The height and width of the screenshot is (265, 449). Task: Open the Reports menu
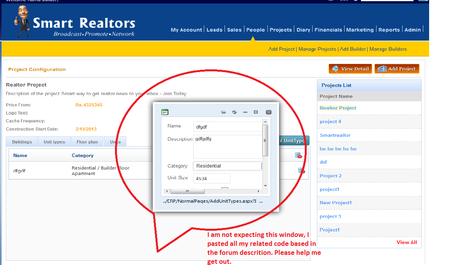pyautogui.click(x=389, y=30)
